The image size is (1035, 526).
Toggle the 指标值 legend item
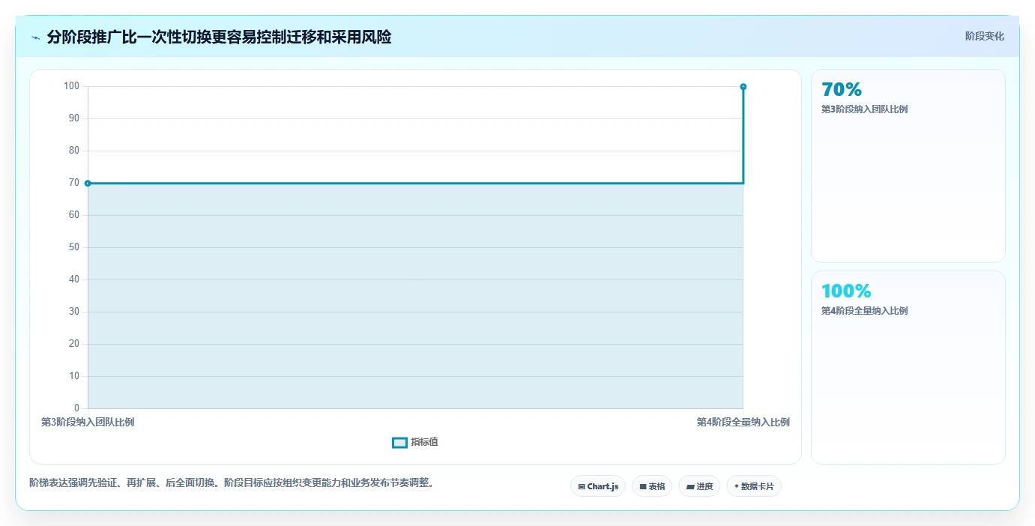[x=415, y=442]
